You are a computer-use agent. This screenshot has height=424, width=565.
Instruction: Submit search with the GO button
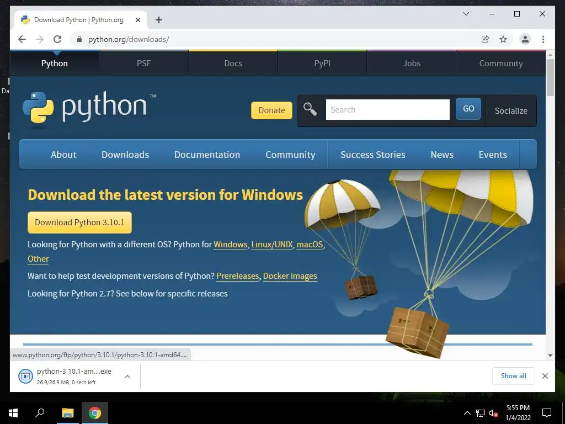coord(468,109)
